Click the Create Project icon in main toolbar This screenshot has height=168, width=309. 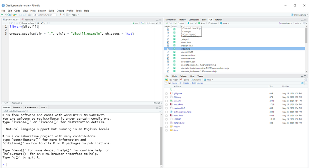point(9,15)
